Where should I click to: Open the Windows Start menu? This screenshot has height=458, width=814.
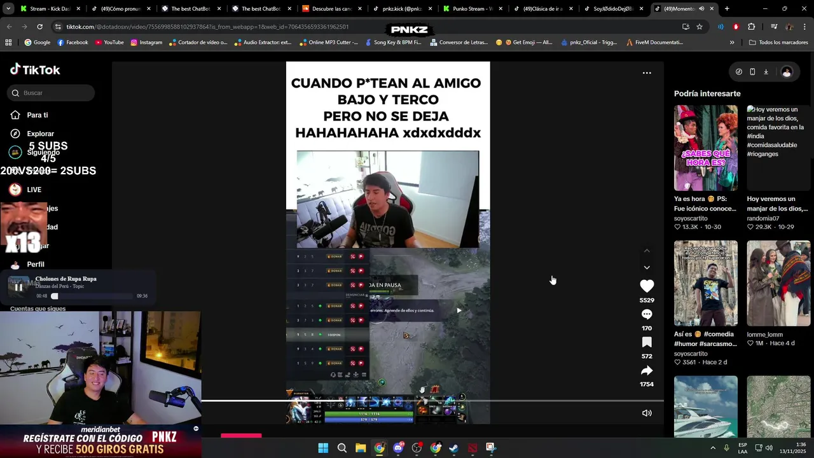(323, 448)
